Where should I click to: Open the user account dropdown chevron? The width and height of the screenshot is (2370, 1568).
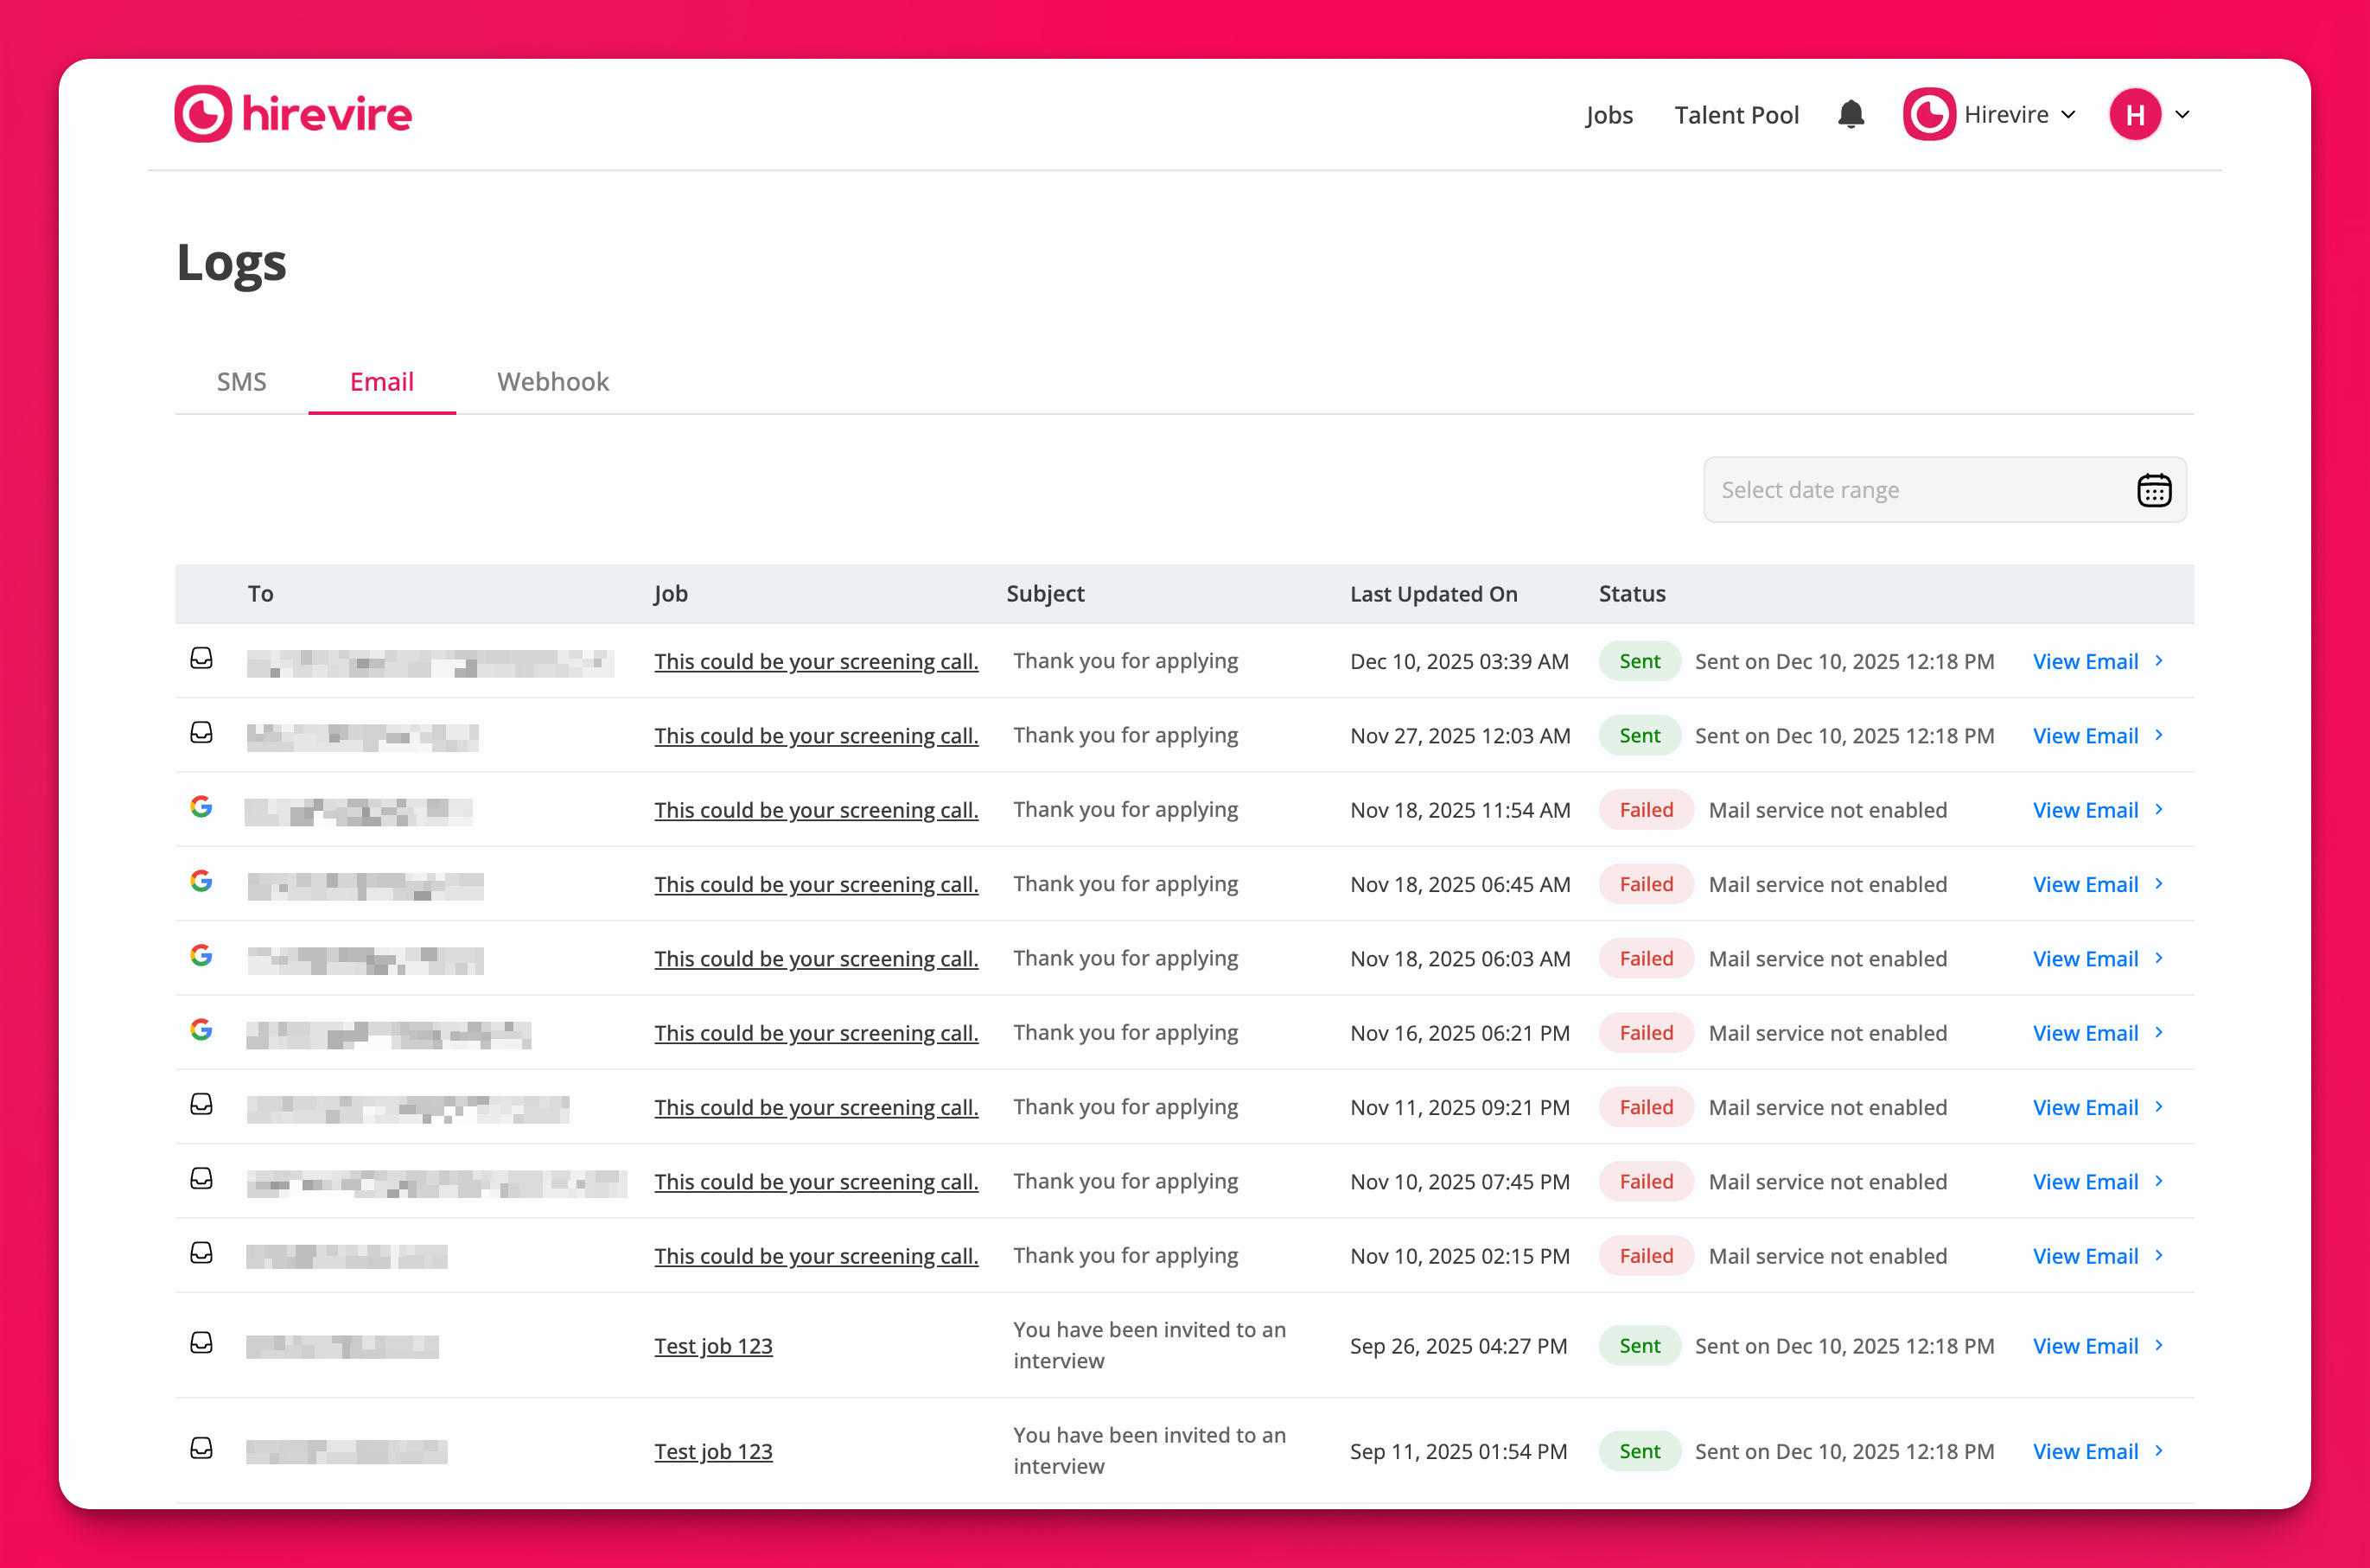(x=2183, y=115)
